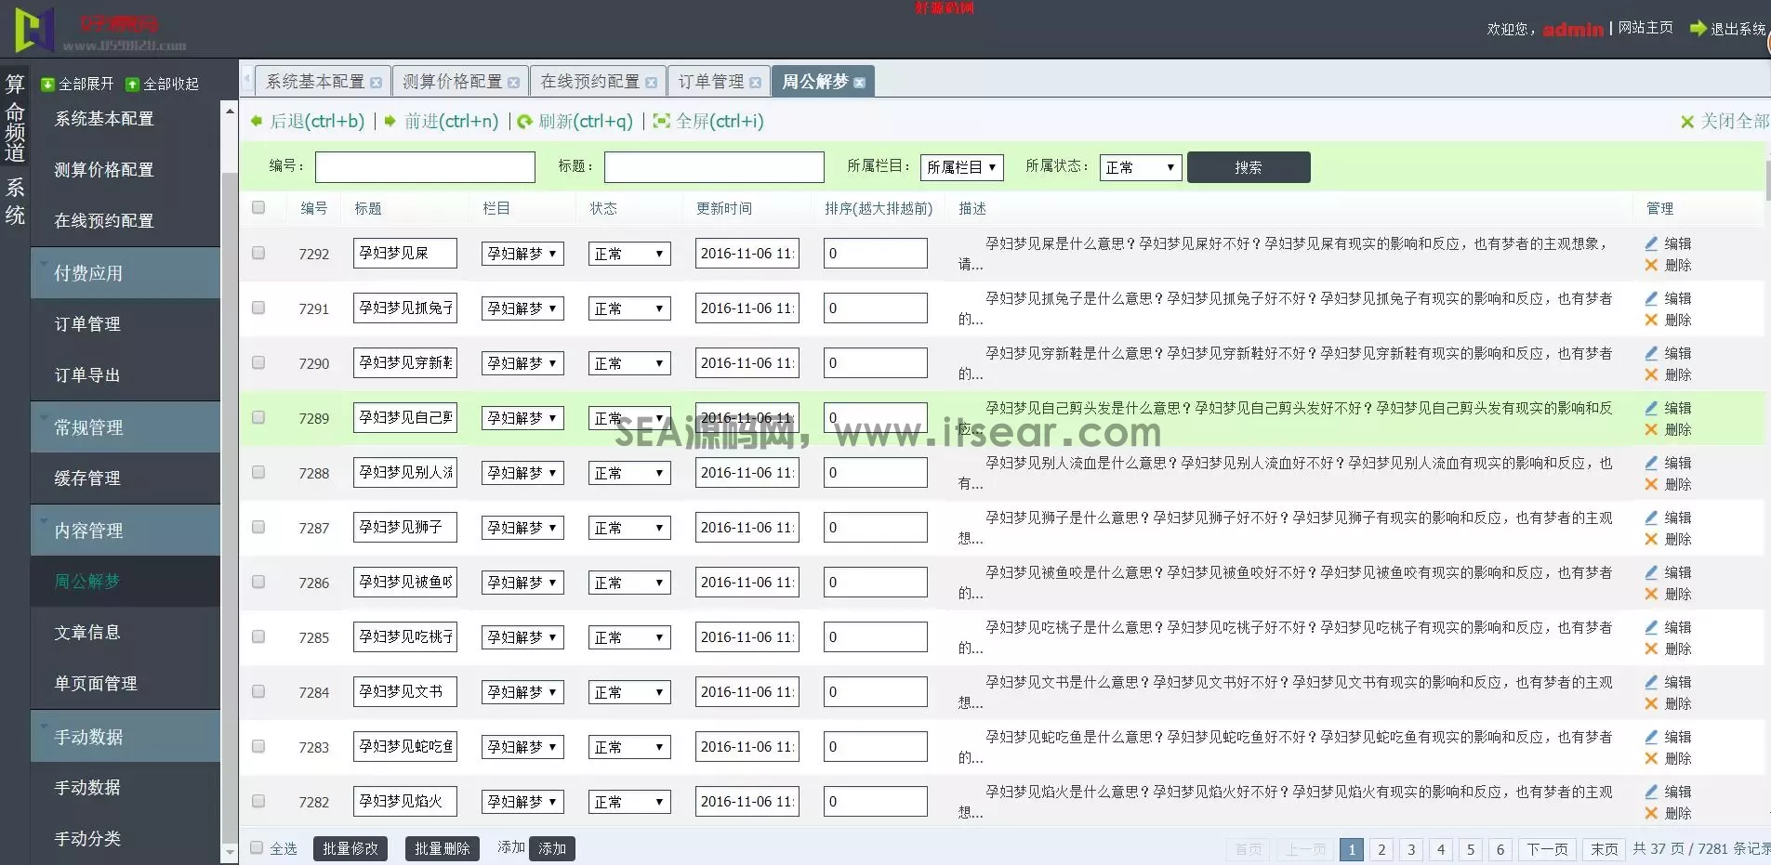Close the 系统基本配置 tab with its X

[x=376, y=83]
